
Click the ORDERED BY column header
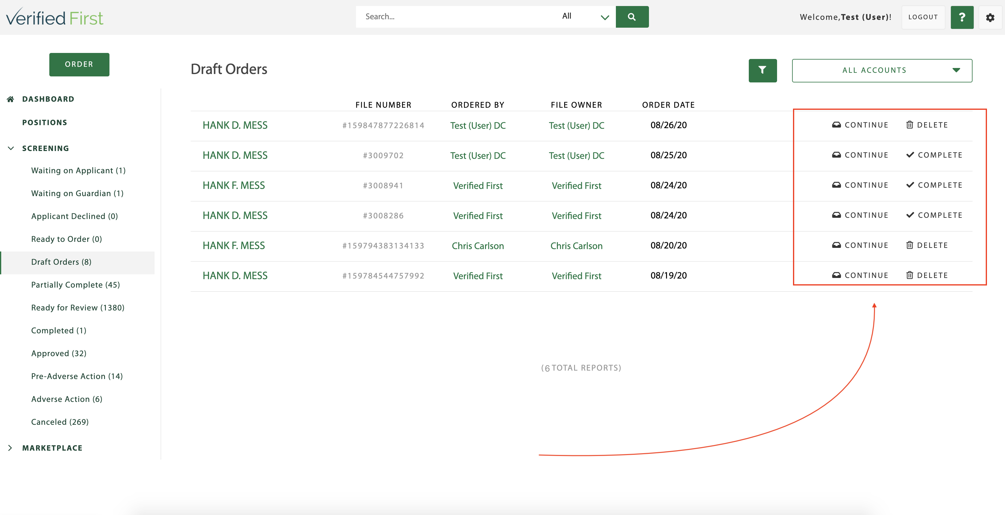[x=478, y=105]
